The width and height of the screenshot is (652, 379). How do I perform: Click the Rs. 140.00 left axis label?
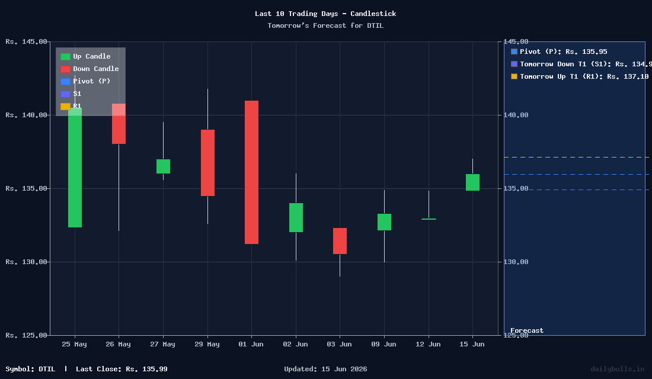26,115
